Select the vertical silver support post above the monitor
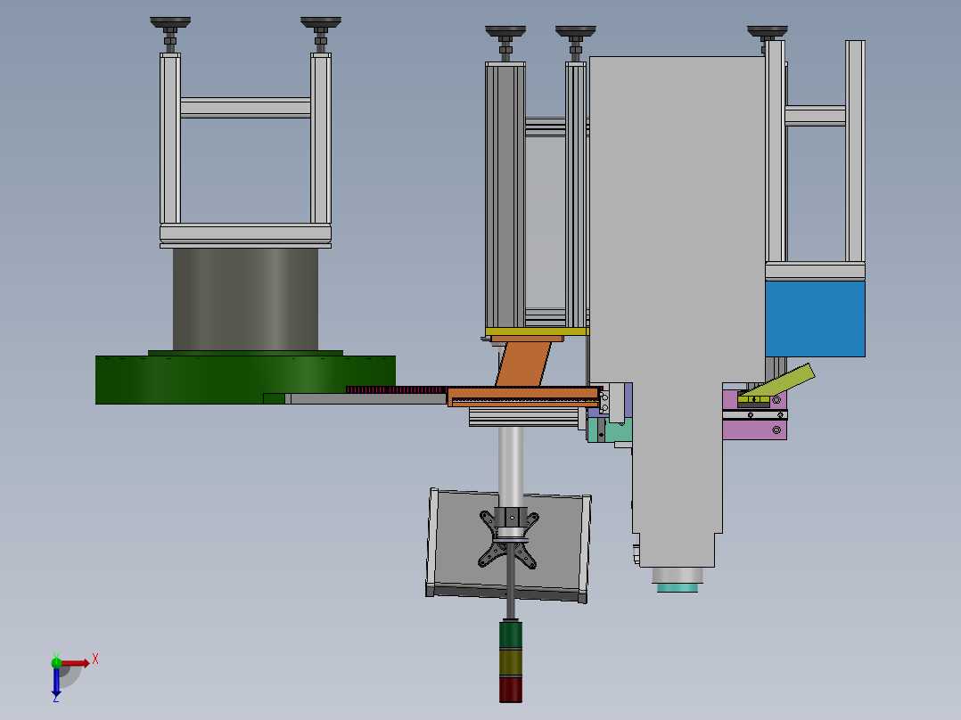961x720 pixels. (511, 466)
